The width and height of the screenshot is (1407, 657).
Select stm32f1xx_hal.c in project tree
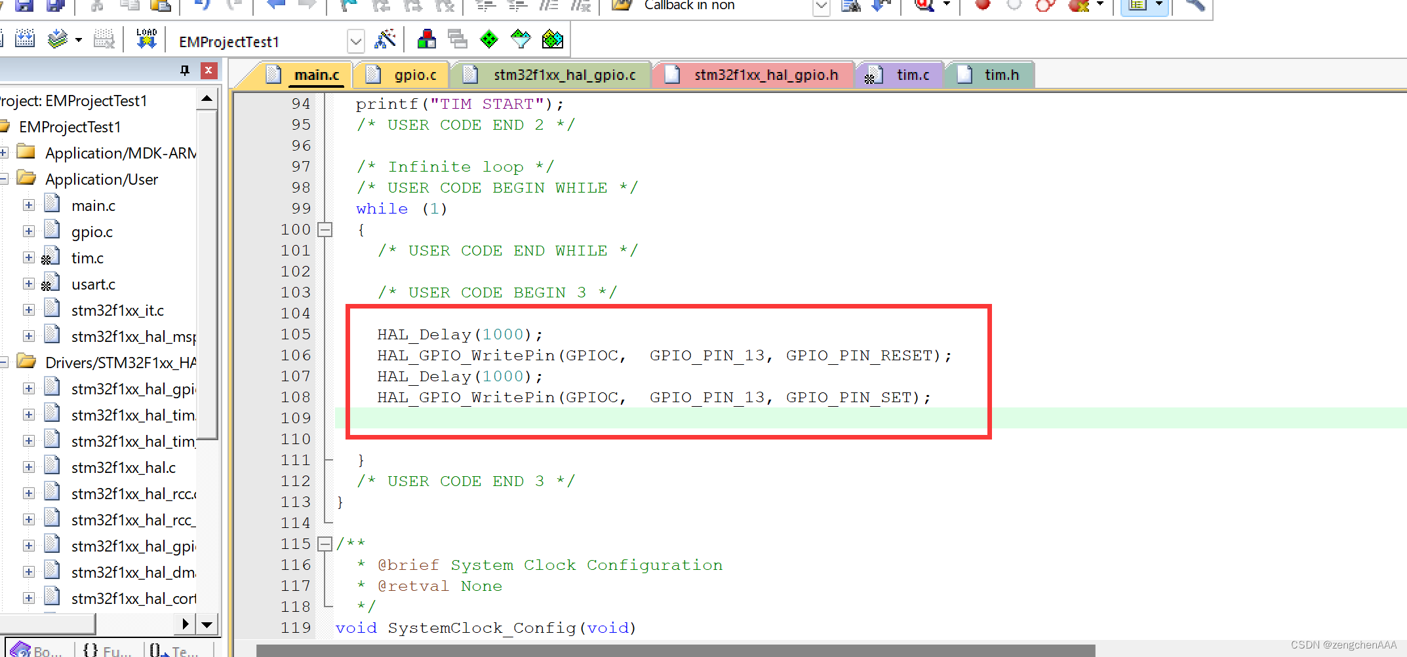tap(123, 468)
